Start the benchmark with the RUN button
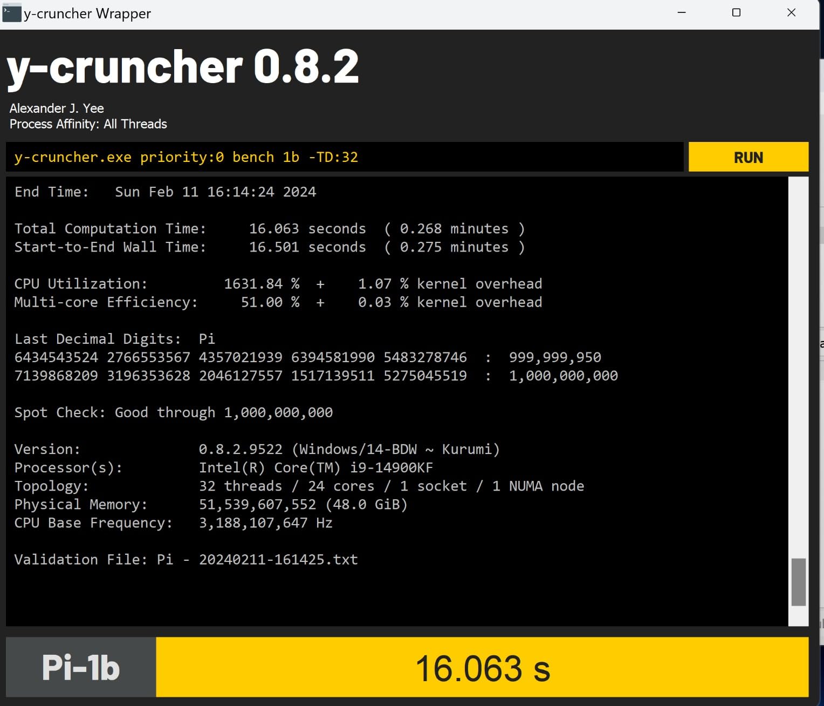Screen dimensions: 824x706 (749, 157)
